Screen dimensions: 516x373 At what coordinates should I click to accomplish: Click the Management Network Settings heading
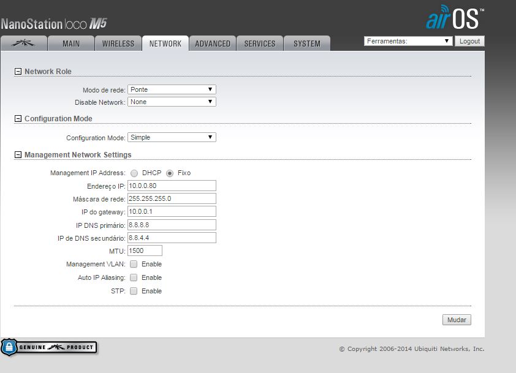78,154
